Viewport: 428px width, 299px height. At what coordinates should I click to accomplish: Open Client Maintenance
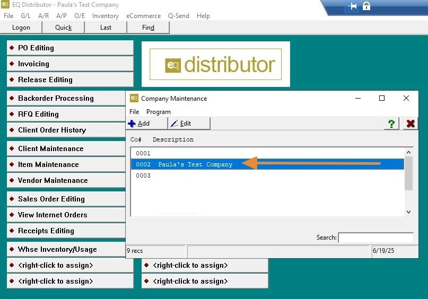point(66,148)
